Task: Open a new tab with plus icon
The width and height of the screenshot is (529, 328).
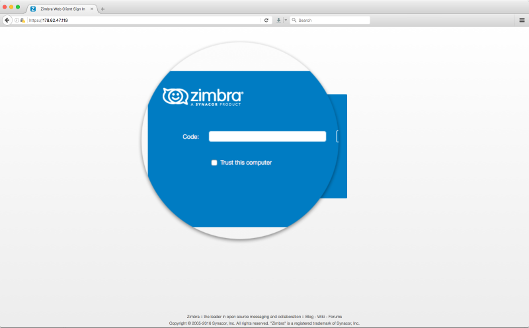Action: tap(102, 9)
